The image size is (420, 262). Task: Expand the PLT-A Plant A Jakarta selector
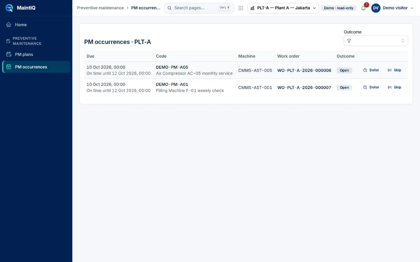[x=283, y=8]
